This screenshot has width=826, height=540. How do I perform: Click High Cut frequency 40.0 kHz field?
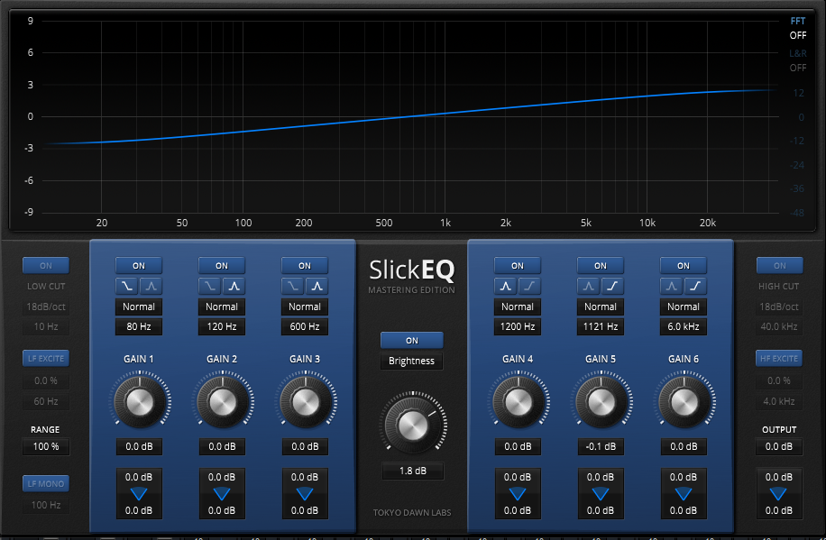(780, 326)
